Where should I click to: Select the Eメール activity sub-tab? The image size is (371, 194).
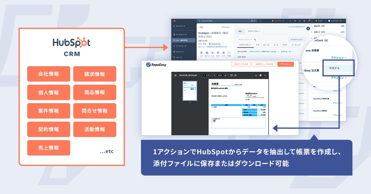(x=266, y=45)
